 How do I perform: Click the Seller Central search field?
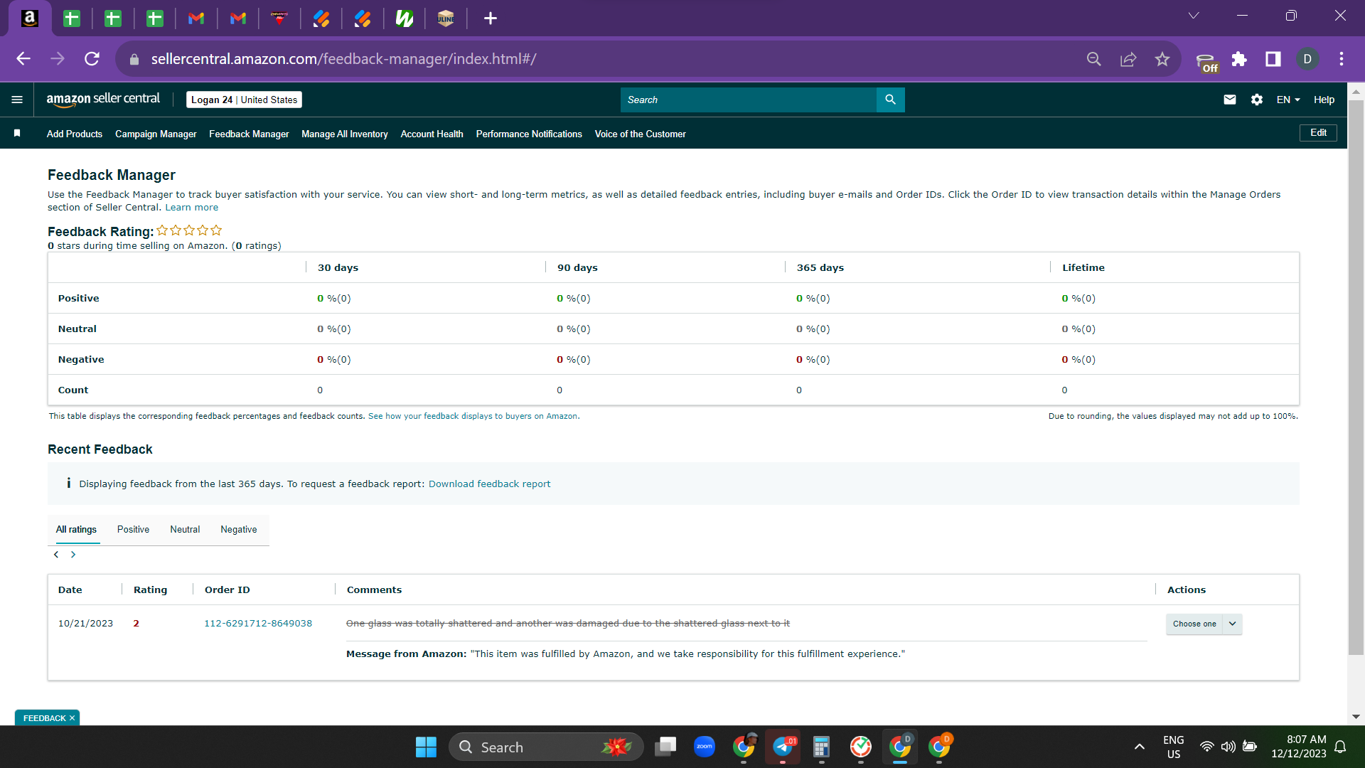[x=748, y=100]
